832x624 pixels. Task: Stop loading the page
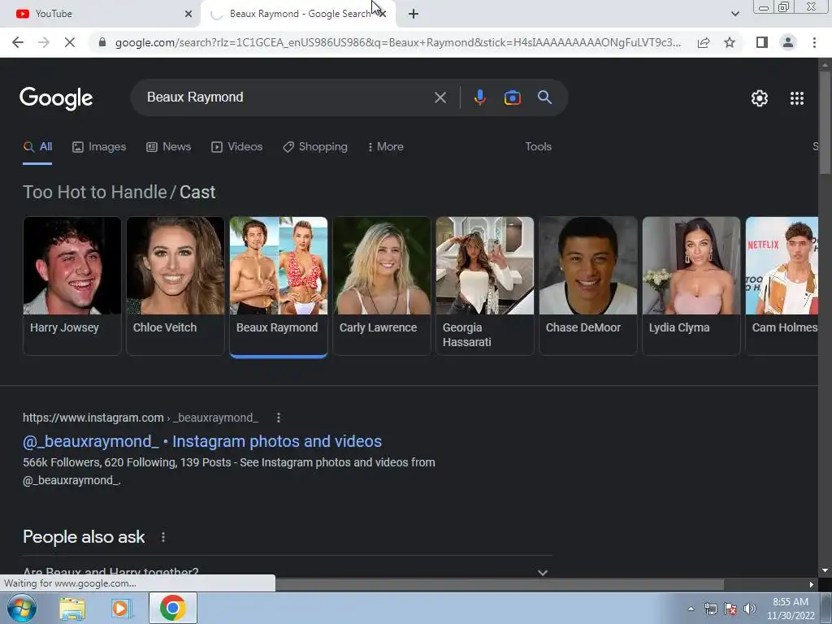(x=70, y=42)
